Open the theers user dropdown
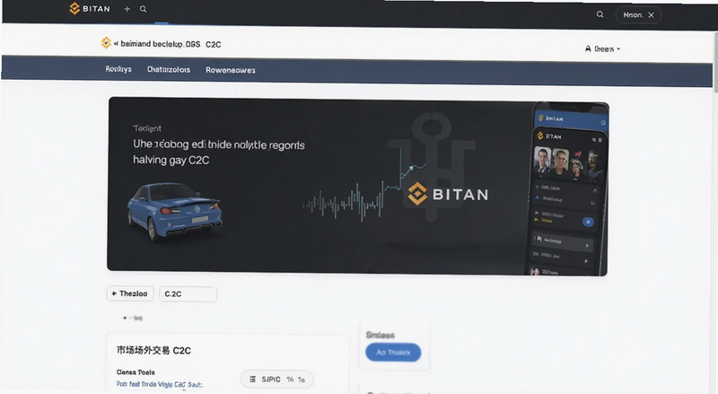 pyautogui.click(x=603, y=48)
